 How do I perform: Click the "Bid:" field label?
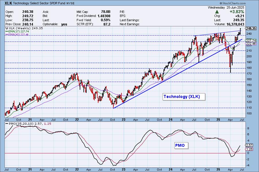coord(45,16)
